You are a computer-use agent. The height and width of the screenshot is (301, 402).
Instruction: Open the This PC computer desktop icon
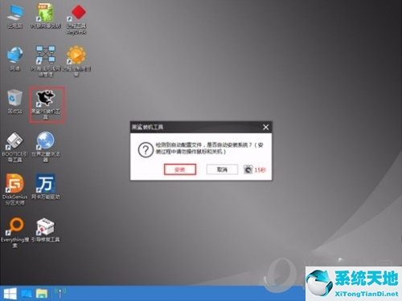(15, 16)
